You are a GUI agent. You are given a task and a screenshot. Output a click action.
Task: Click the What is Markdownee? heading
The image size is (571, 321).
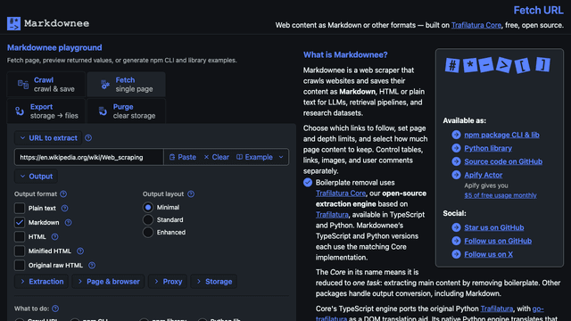[x=345, y=55]
